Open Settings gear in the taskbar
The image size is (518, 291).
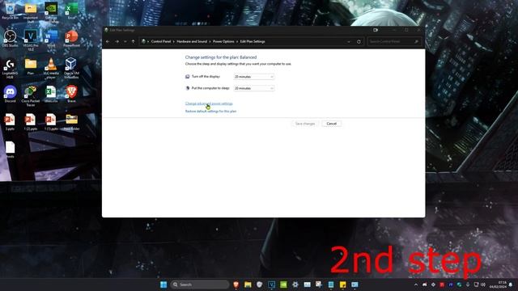tap(295, 285)
